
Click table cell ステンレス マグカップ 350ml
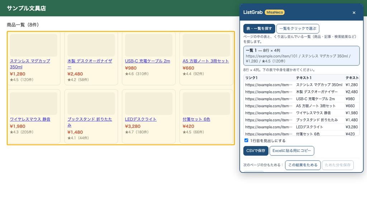point(319,85)
